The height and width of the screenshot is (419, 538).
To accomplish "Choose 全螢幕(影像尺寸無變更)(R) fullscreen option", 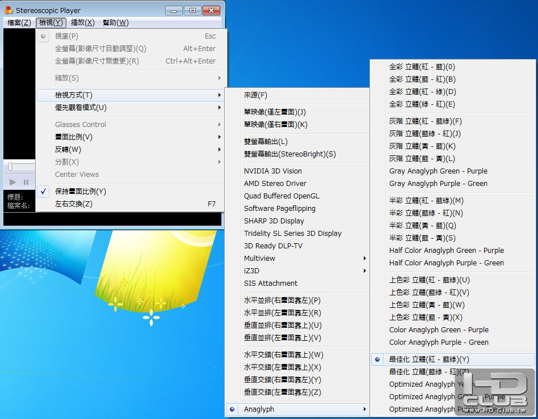I will tap(131, 61).
